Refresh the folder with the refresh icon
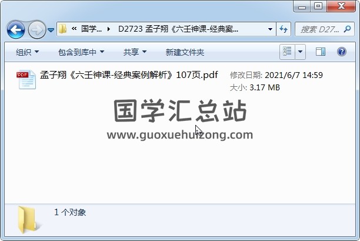Screen dimensions: 360x241 (x=284, y=29)
